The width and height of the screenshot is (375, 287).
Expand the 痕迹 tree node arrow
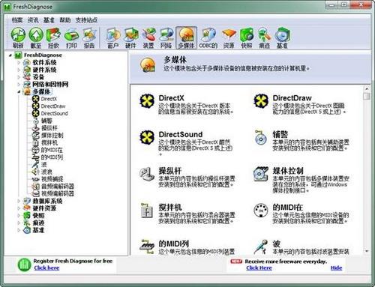[x=19, y=223]
